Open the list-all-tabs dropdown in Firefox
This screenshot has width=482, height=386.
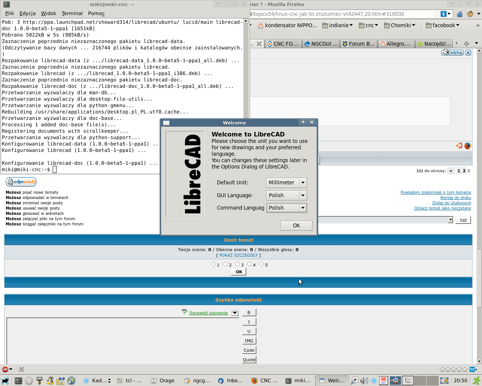476,43
